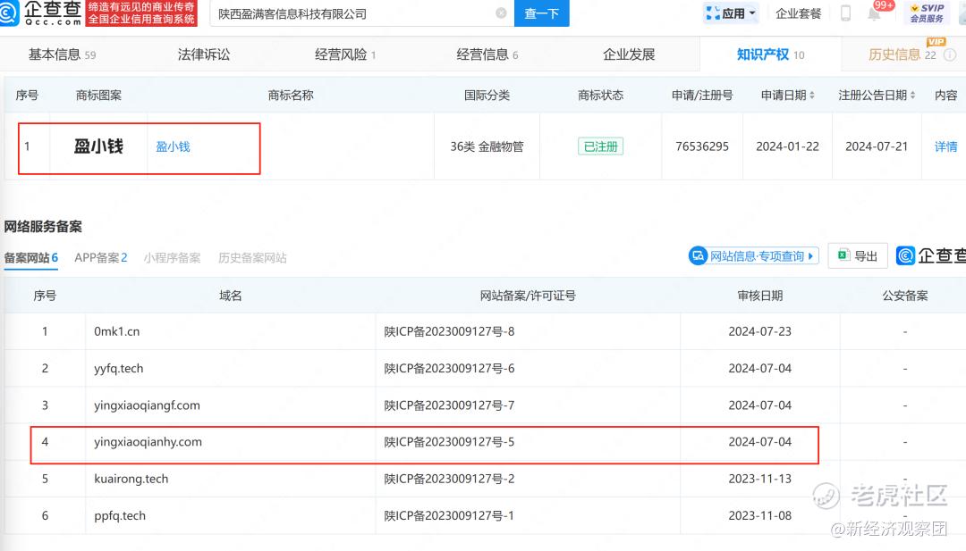Click the domain 0mk1.cn
The height and width of the screenshot is (551, 966).
pyautogui.click(x=116, y=331)
